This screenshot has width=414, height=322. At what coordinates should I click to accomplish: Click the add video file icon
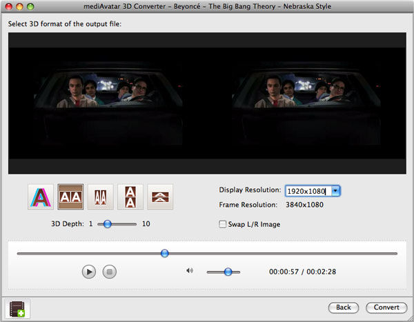click(17, 309)
